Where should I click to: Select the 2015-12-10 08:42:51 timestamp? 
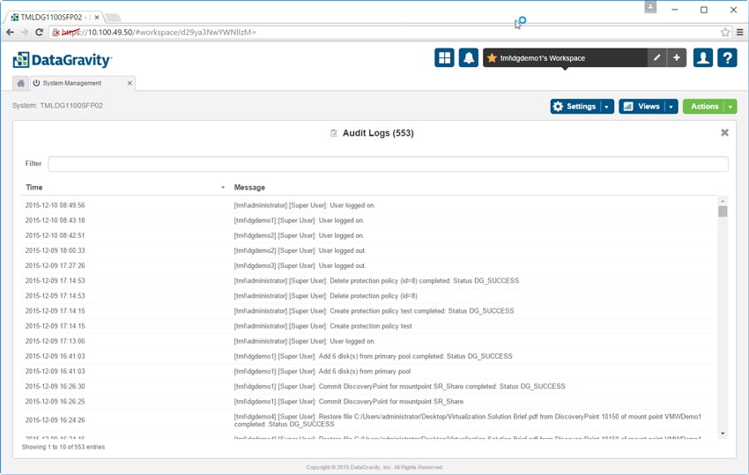[55, 235]
